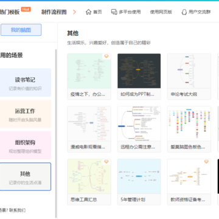Open the 热门模板 tab

(10, 12)
